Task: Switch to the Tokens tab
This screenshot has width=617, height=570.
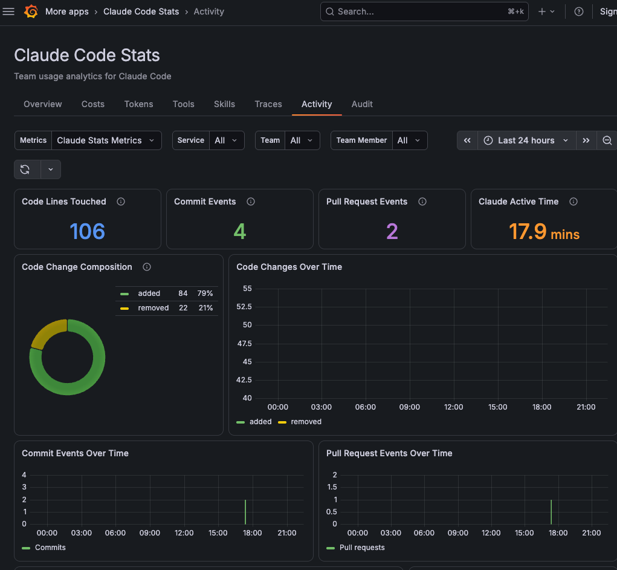Action: (138, 104)
